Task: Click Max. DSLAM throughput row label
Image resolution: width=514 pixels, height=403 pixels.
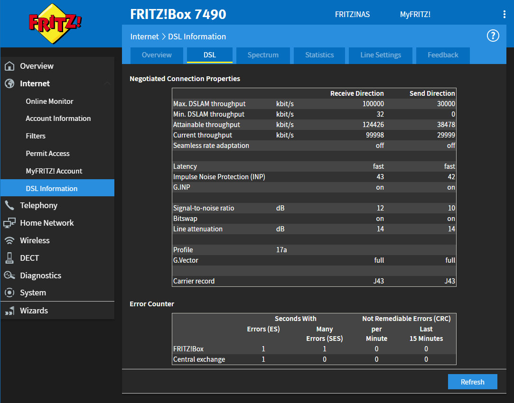Action: (209, 104)
